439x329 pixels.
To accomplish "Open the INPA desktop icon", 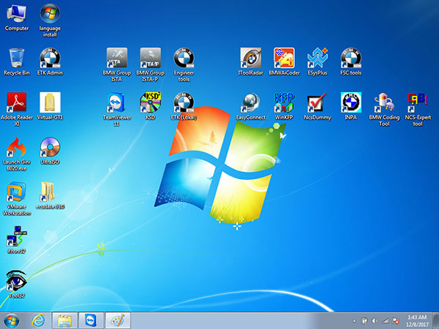I will coord(350,103).
